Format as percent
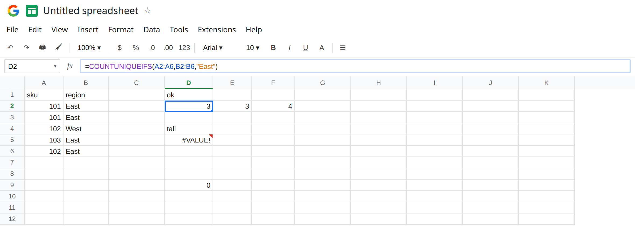 (x=136, y=48)
